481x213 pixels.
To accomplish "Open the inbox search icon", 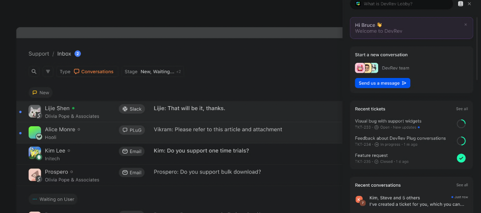I will pos(34,72).
